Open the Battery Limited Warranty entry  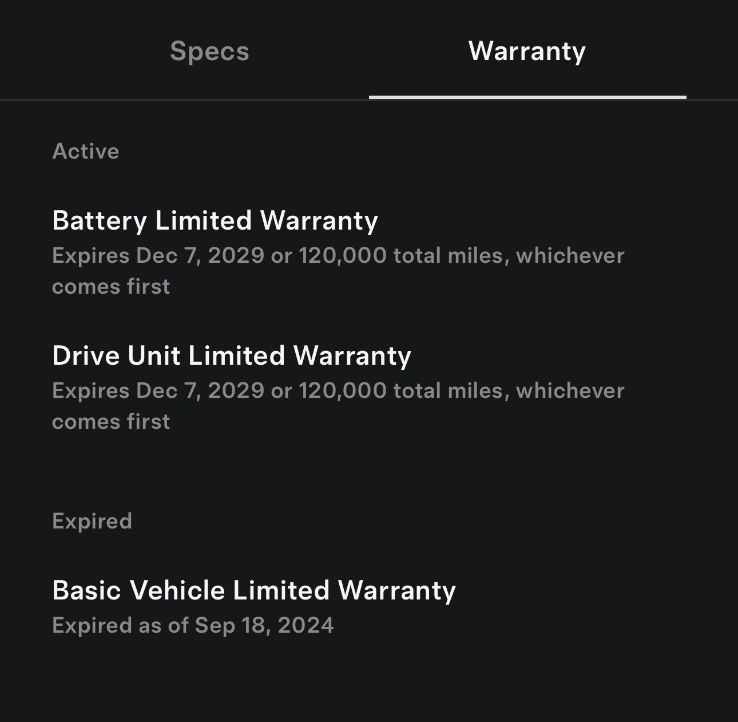(215, 220)
